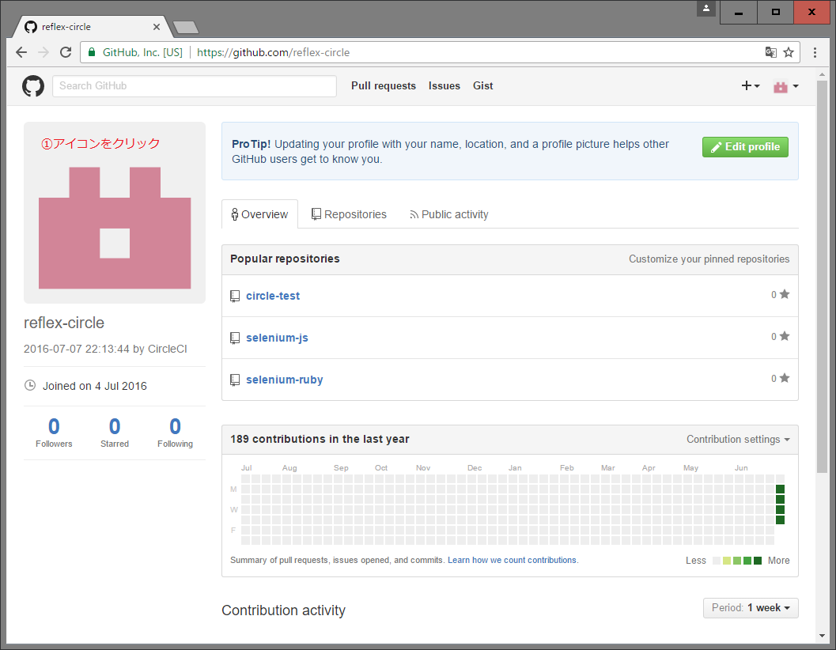Open Pull requests in header
Screen dimensions: 836x650
[x=384, y=86]
